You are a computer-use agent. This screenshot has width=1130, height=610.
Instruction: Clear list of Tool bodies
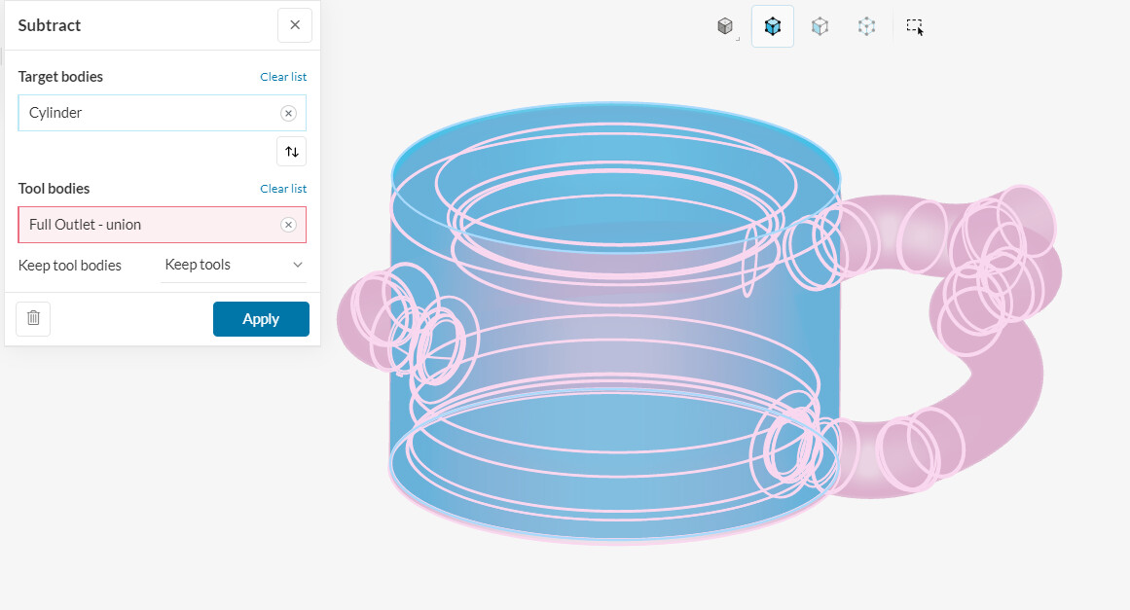click(283, 189)
